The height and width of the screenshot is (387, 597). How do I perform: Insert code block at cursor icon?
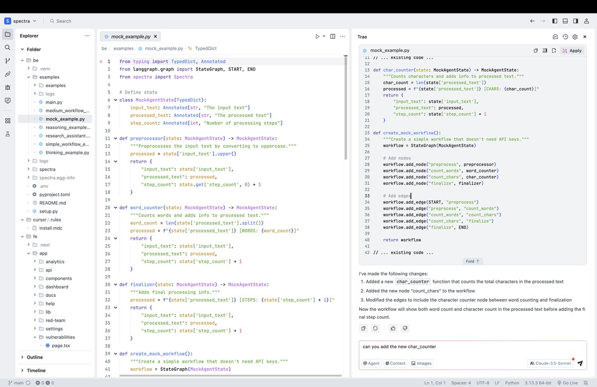click(545, 50)
